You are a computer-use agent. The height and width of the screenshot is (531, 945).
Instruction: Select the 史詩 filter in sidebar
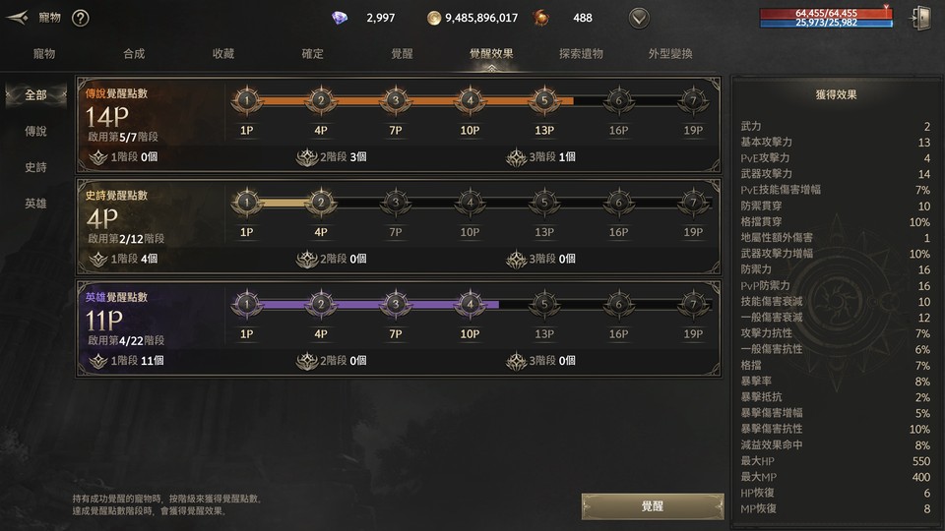coord(35,167)
